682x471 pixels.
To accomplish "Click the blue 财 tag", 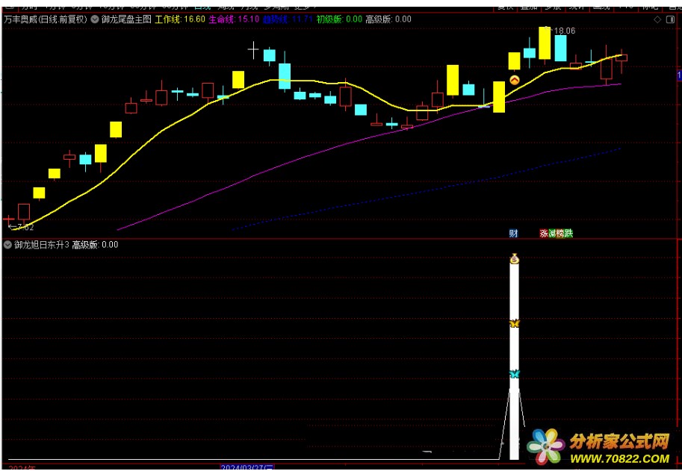I will click(514, 234).
